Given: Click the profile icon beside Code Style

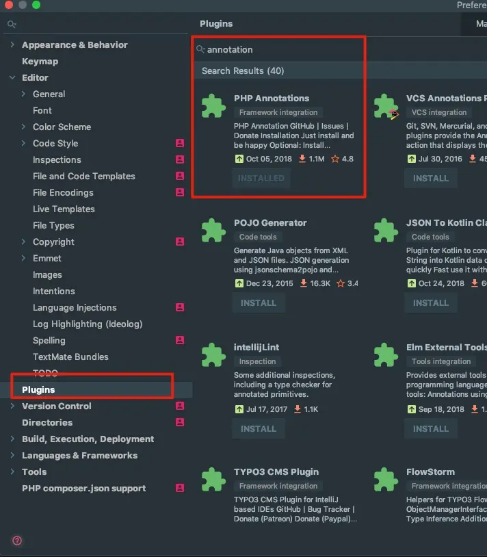Looking at the screenshot, I should pos(180,143).
